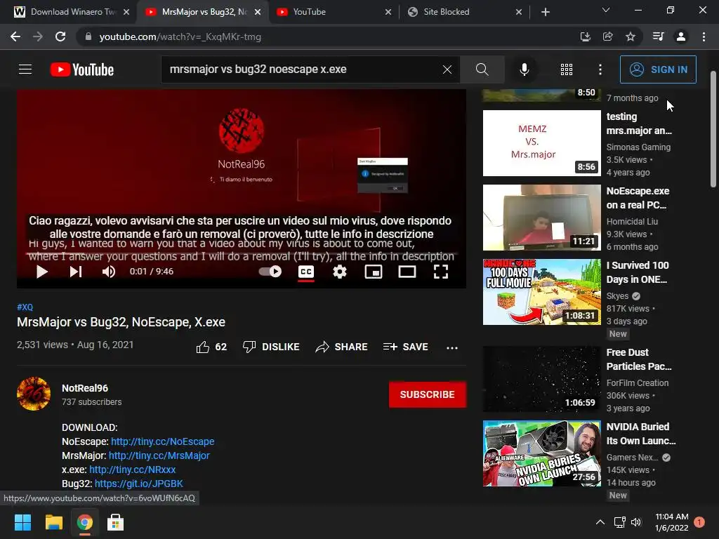Image resolution: width=719 pixels, height=539 pixels.
Task: Open the tiny.cc/NRxxx link
Action: pos(133,470)
